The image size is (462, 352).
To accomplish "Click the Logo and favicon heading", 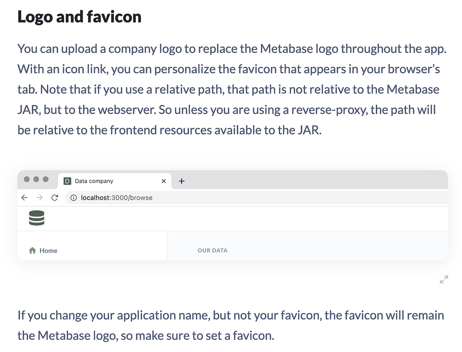I will [79, 17].
